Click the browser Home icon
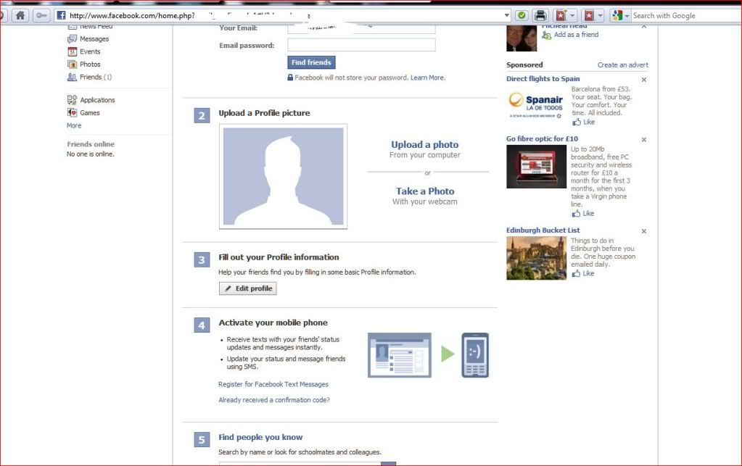The width and height of the screenshot is (742, 466). (x=20, y=15)
